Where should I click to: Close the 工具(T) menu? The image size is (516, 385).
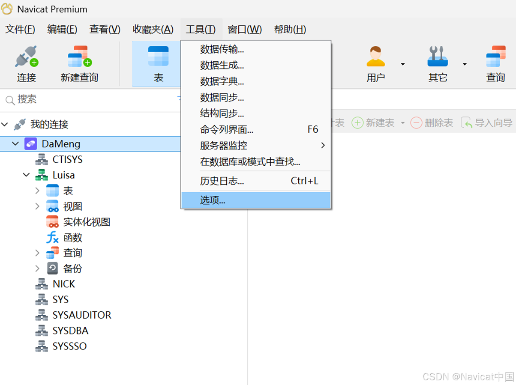coord(201,30)
